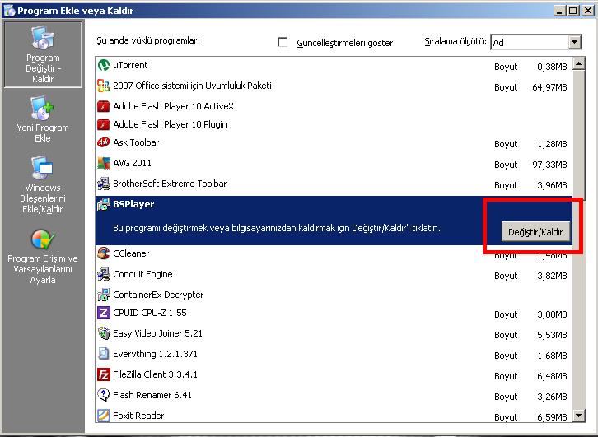Click the BSPlayer program name

coord(133,204)
